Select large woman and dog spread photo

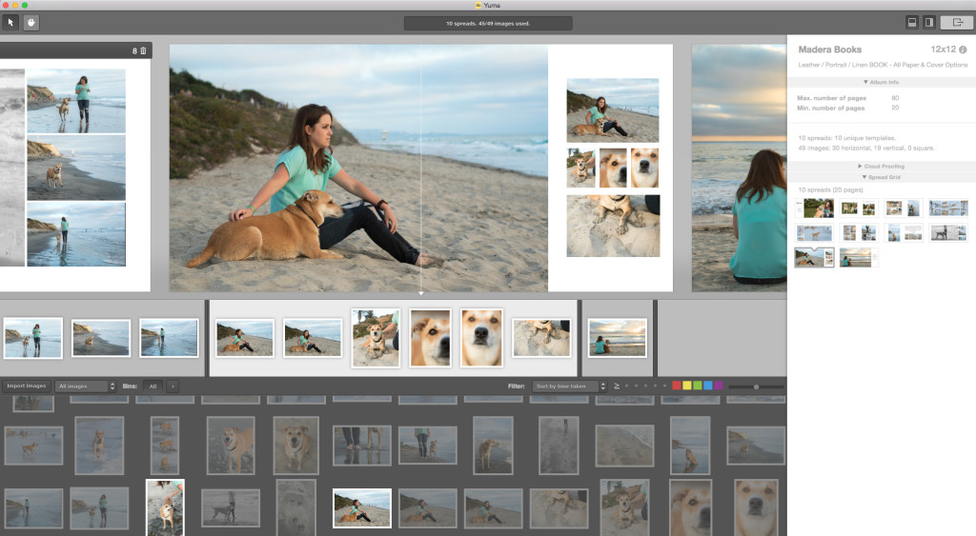[358, 168]
